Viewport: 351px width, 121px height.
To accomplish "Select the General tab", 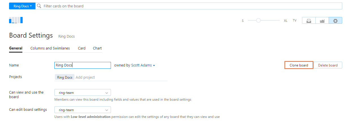I will click(x=16, y=48).
